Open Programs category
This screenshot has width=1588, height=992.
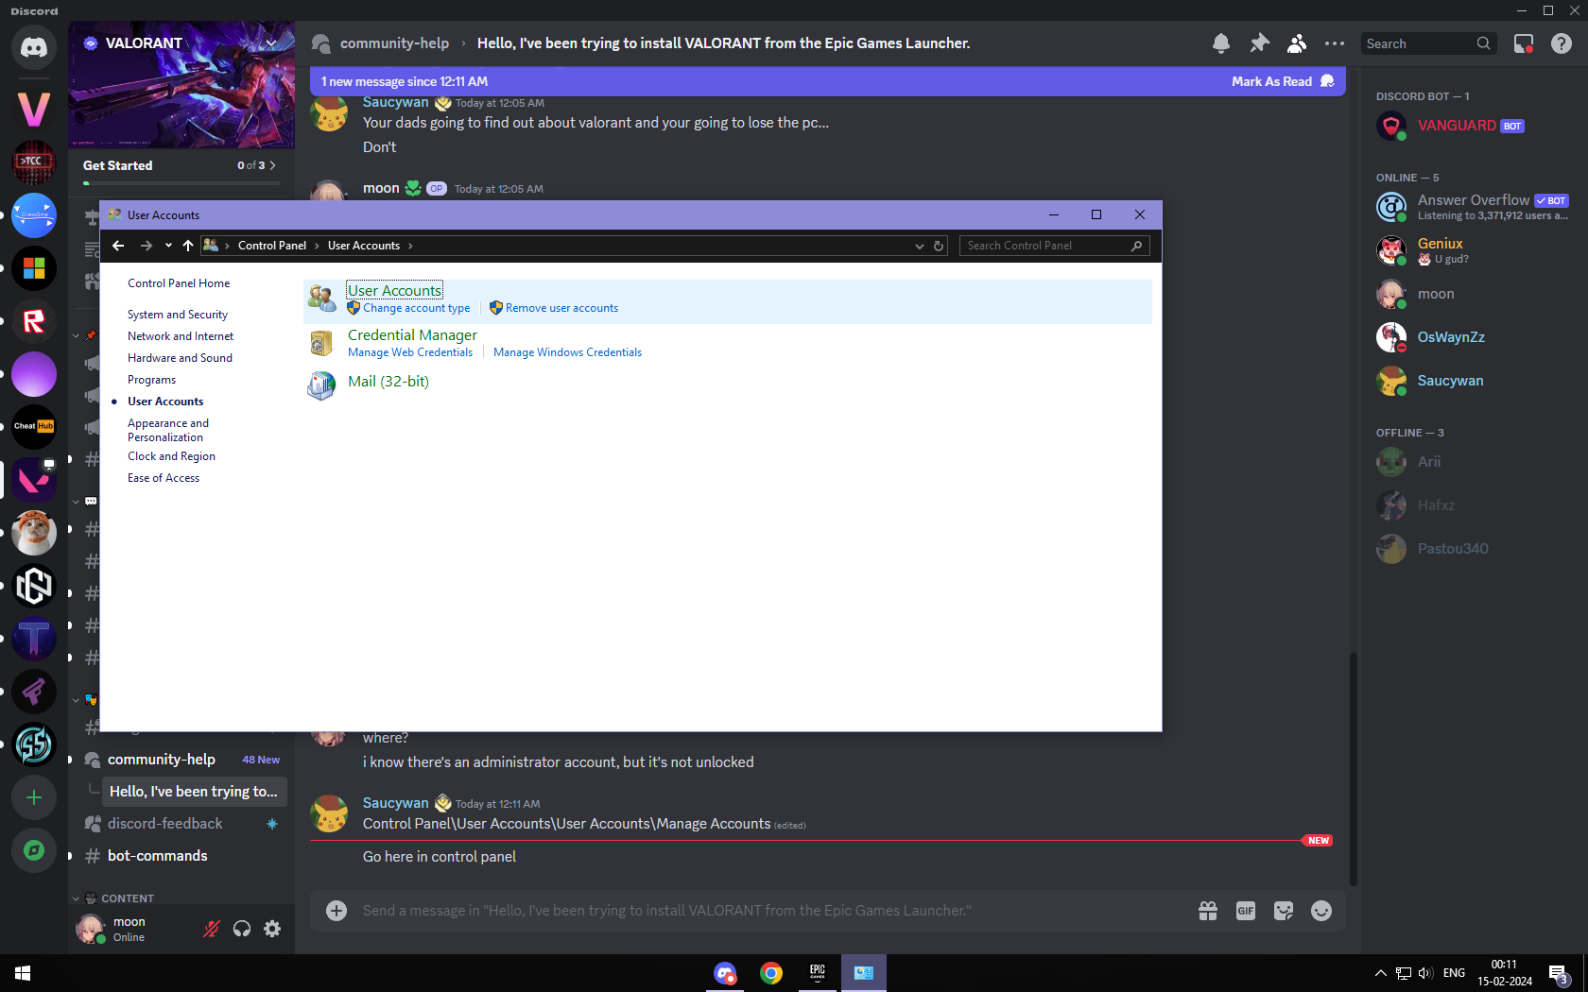pyautogui.click(x=151, y=380)
